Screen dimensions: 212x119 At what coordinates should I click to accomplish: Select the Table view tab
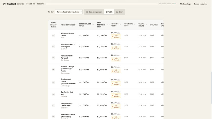coord(109,12)
